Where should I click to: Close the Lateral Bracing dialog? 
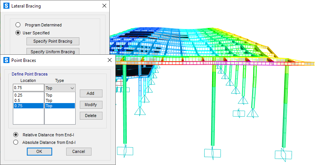click(x=104, y=6)
